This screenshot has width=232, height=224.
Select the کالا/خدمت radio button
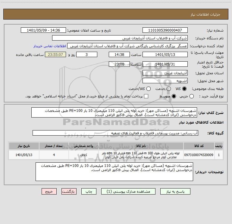149,89
